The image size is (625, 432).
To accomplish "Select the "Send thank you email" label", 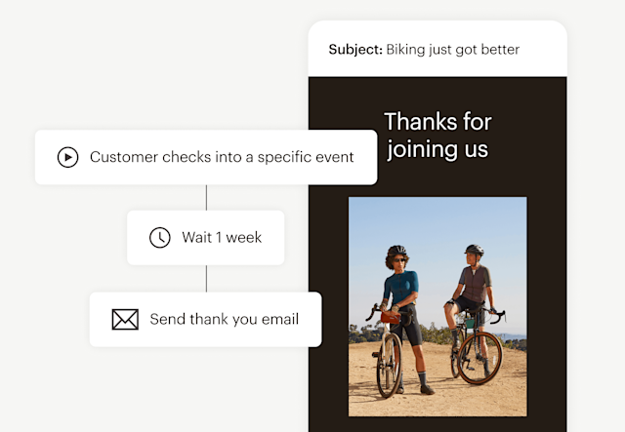I will click(x=224, y=319).
